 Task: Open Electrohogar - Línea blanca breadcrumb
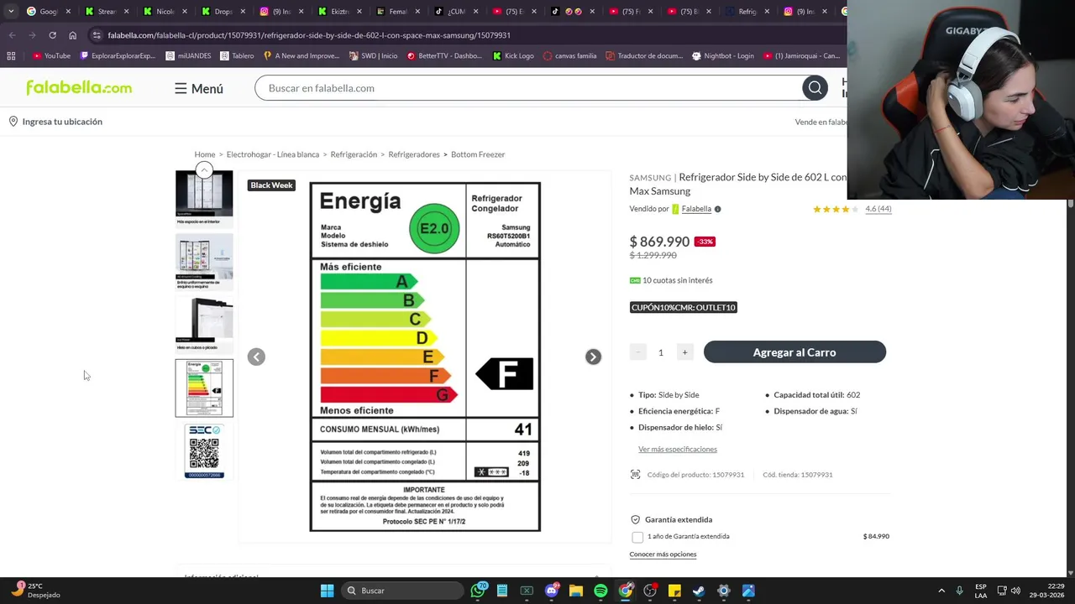pos(273,154)
